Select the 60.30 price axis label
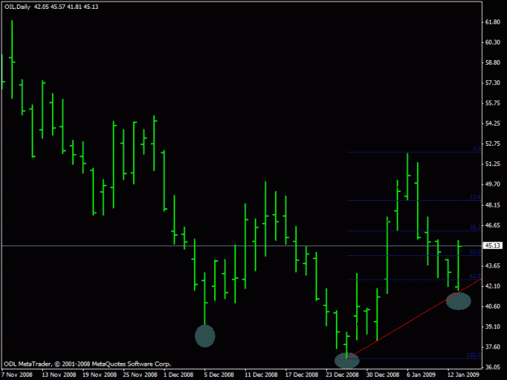This screenshot has height=380, width=507. coord(492,42)
